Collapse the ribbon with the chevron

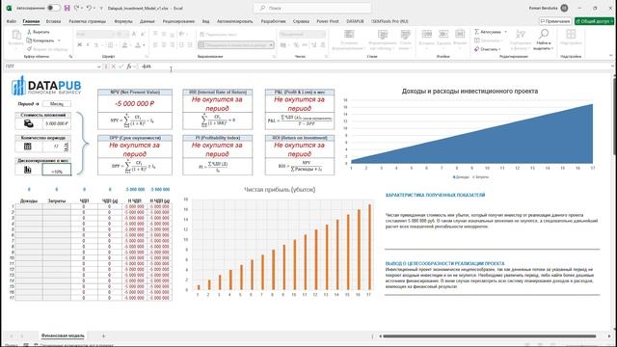pyautogui.click(x=610, y=56)
